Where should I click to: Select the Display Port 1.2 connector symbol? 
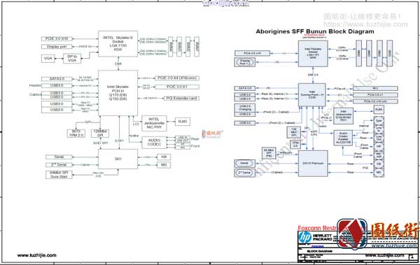245,62
